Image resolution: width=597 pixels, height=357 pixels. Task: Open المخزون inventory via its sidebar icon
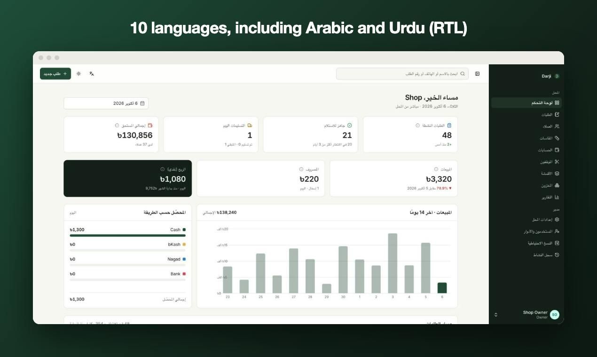pos(557,186)
